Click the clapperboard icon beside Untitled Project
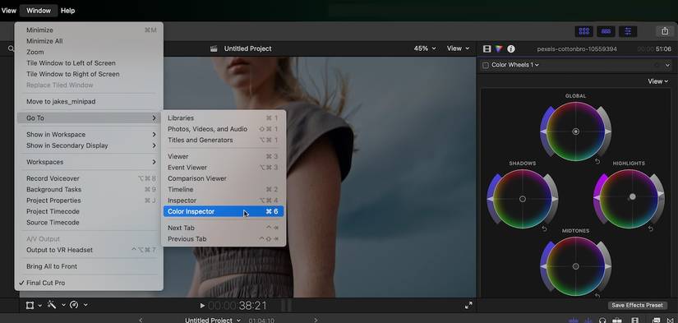Screen dimensions: 678x323 coord(214,48)
